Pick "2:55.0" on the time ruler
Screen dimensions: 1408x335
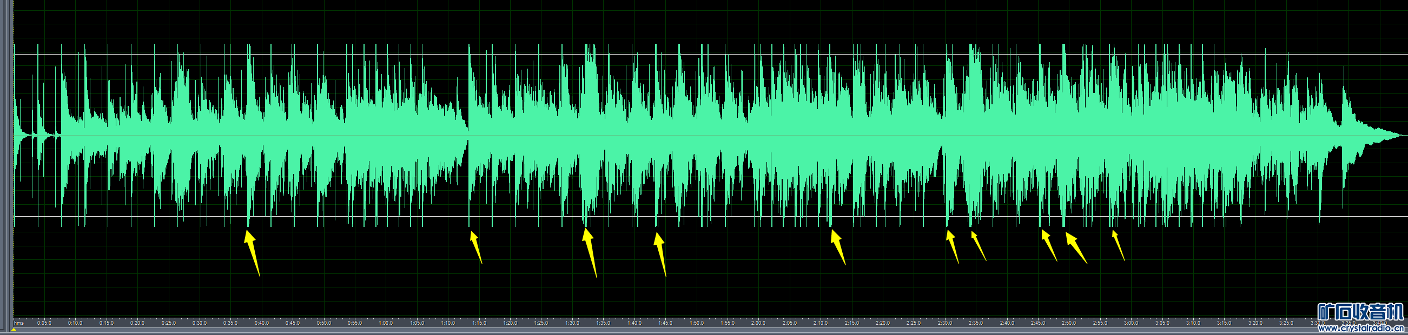click(1100, 323)
